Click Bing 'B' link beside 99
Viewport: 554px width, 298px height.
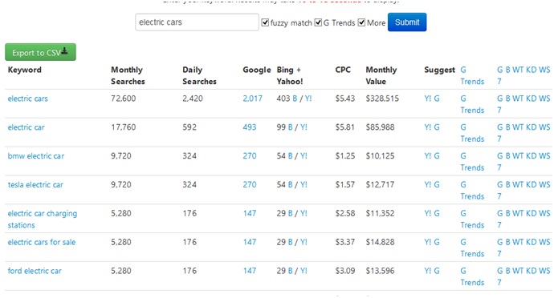(290, 127)
